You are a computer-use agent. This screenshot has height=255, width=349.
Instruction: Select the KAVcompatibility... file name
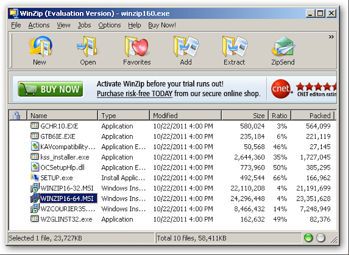[68, 147]
